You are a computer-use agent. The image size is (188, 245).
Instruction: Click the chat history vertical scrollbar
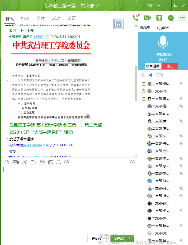(x=136, y=84)
